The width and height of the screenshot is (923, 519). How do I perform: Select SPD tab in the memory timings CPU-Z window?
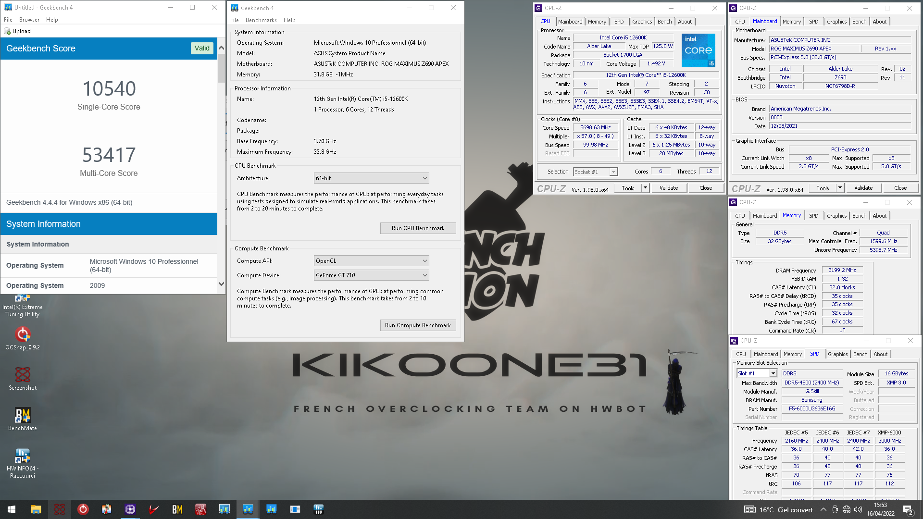813,216
